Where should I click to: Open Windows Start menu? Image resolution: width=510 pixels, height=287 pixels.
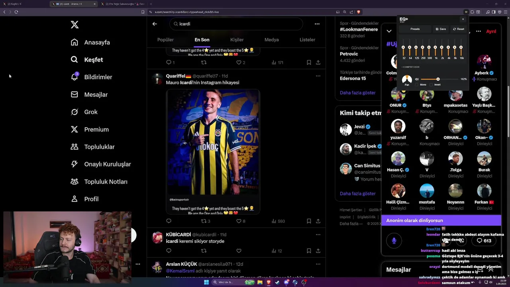206,282
